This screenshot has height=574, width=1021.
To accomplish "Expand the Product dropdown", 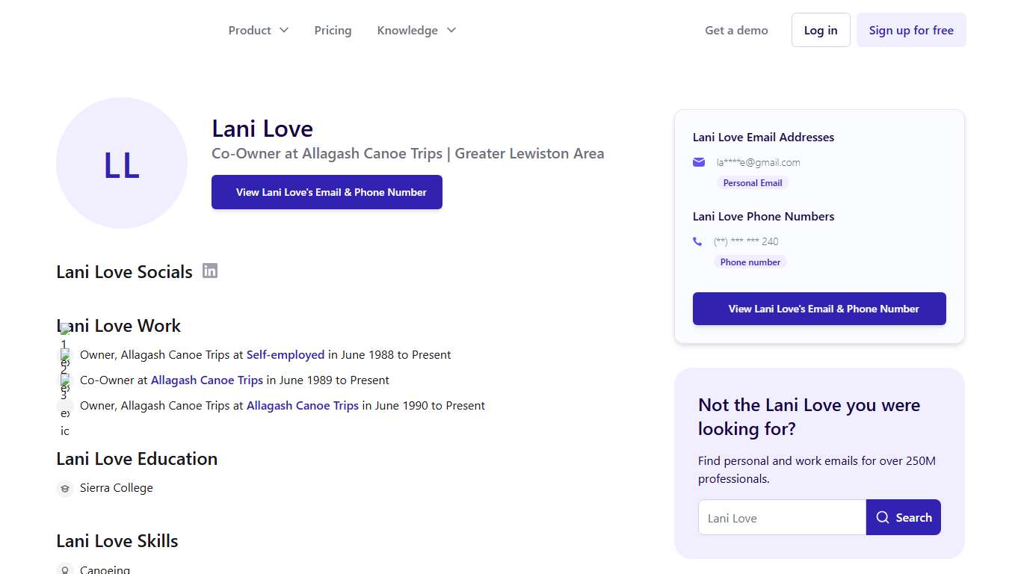I will (x=258, y=30).
